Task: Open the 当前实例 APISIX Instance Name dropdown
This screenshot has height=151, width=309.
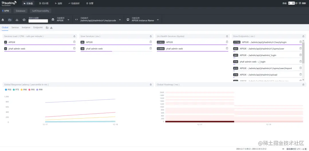Action: pyautogui.click(x=143, y=20)
